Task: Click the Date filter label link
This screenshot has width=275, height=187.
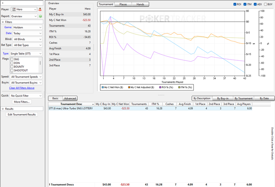Action: tap(9, 33)
